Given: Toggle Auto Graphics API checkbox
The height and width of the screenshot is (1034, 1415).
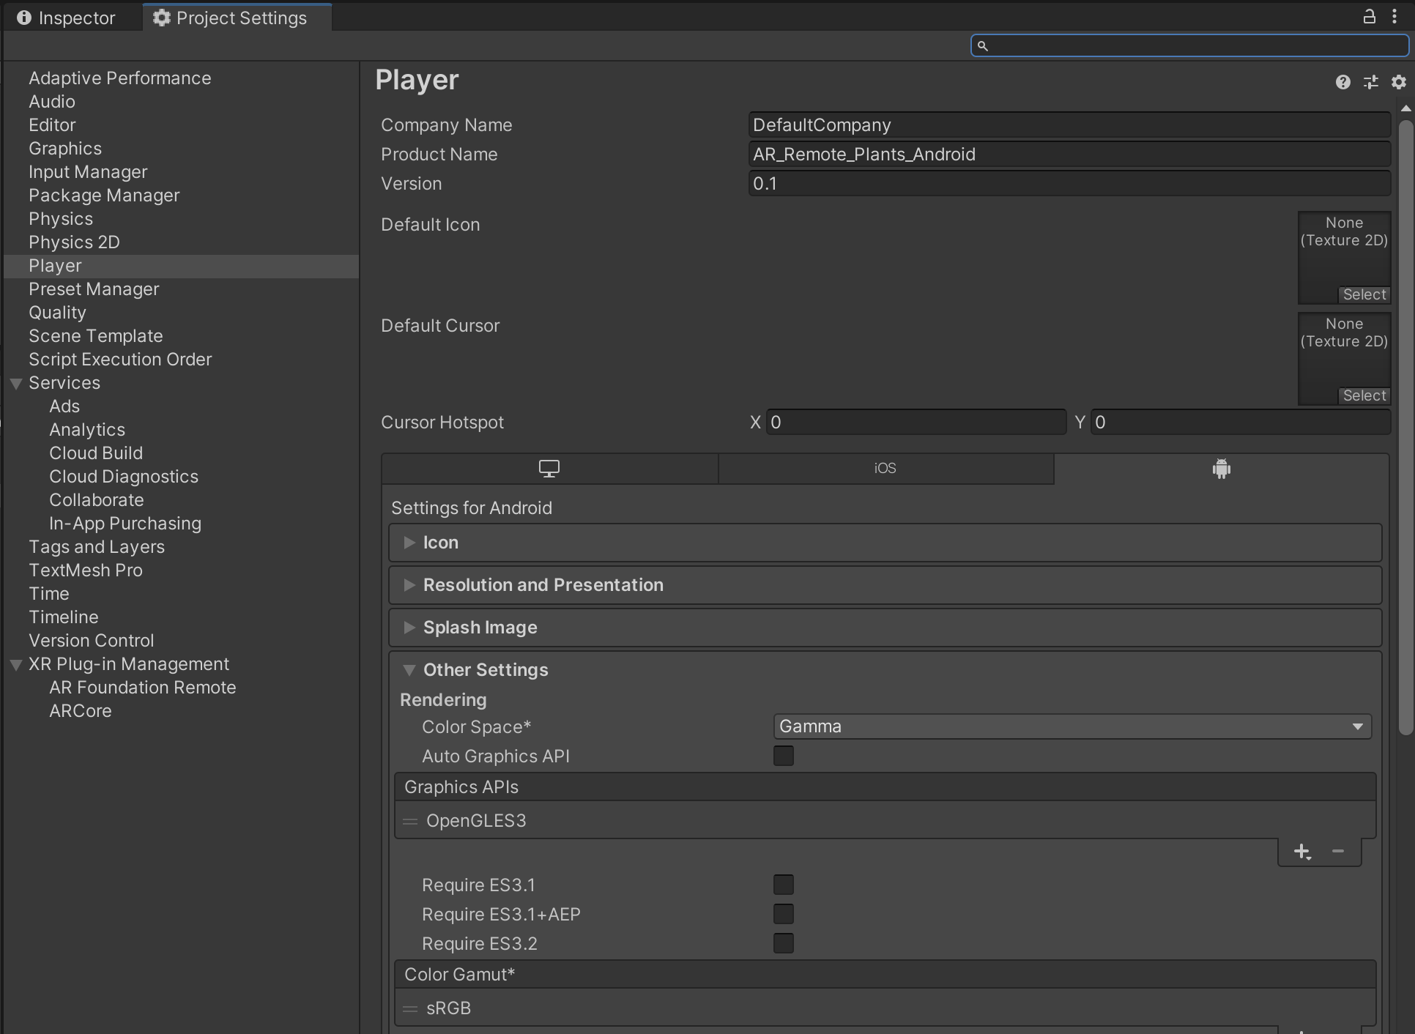Looking at the screenshot, I should point(784,756).
